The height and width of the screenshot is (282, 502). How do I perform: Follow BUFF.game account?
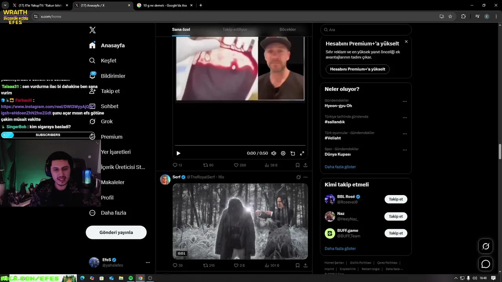pyautogui.click(x=396, y=233)
